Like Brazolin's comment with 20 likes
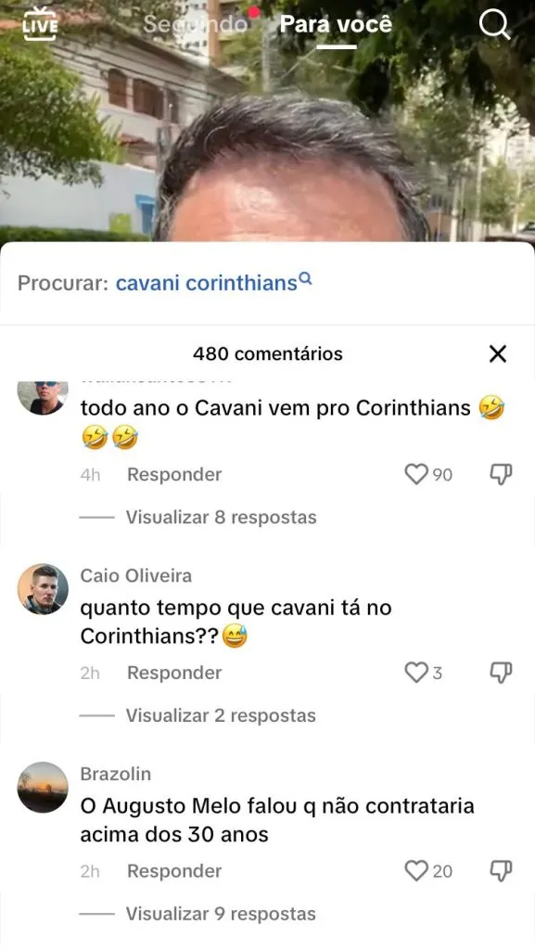The image size is (535, 950). [415, 870]
